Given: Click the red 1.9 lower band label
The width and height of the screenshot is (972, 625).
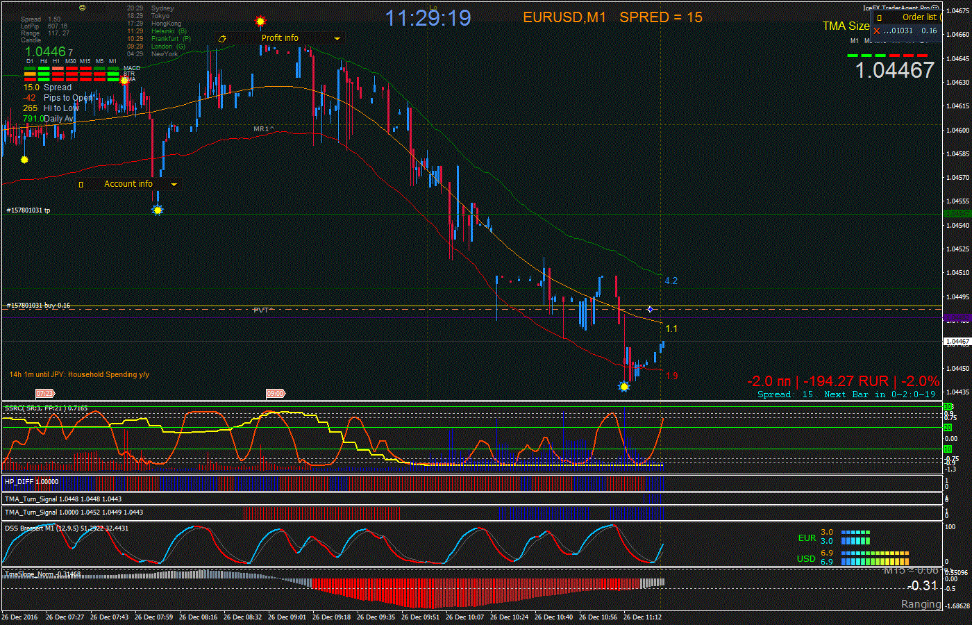Looking at the screenshot, I should coord(671,376).
